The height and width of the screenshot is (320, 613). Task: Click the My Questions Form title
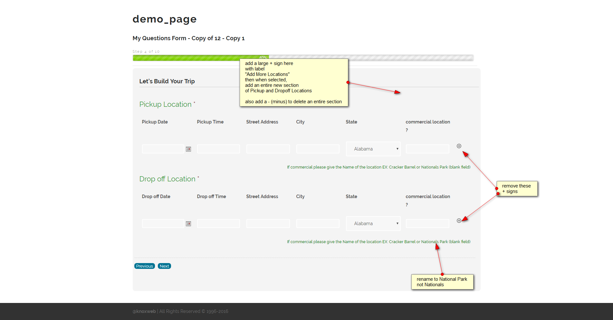coord(189,38)
